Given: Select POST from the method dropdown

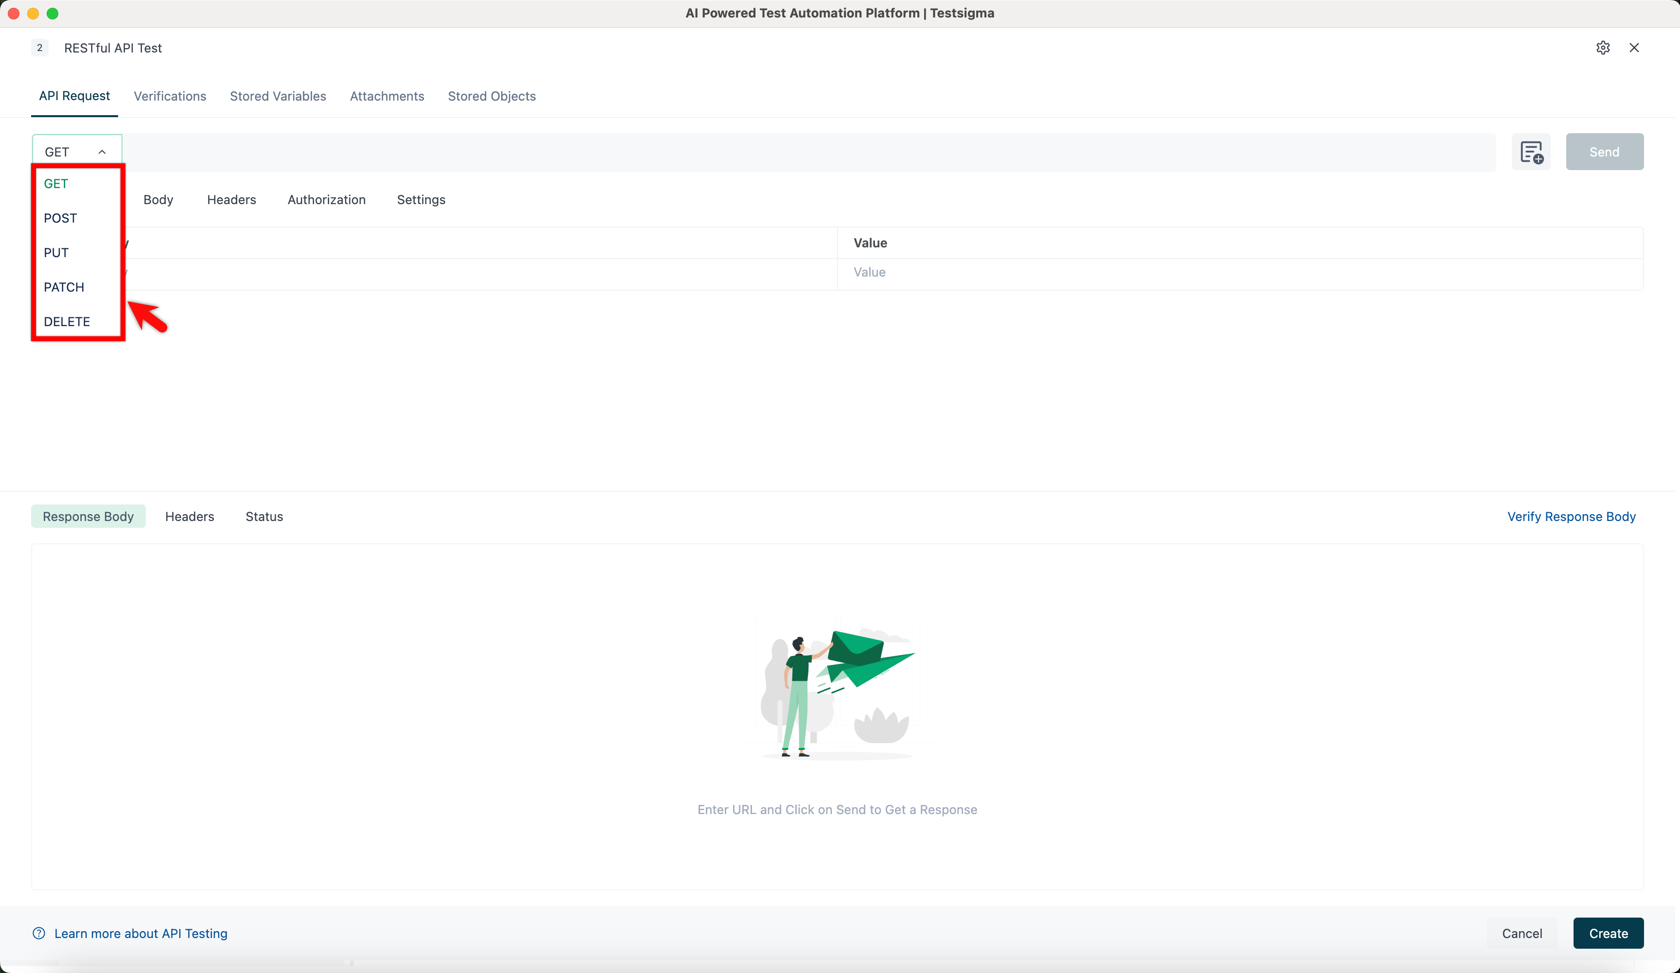Looking at the screenshot, I should click(60, 218).
